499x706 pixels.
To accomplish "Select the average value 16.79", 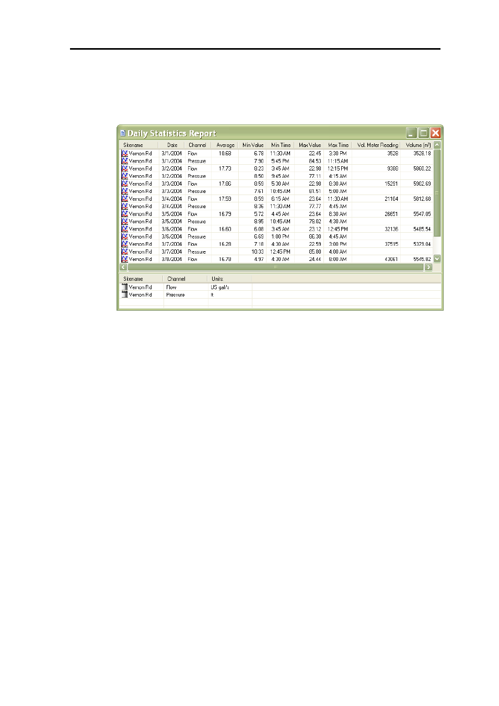I will tap(225, 214).
